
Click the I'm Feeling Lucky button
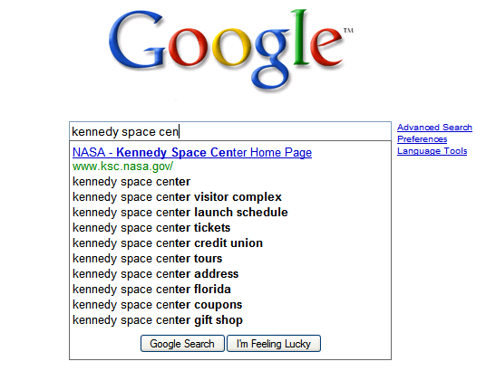pos(274,344)
